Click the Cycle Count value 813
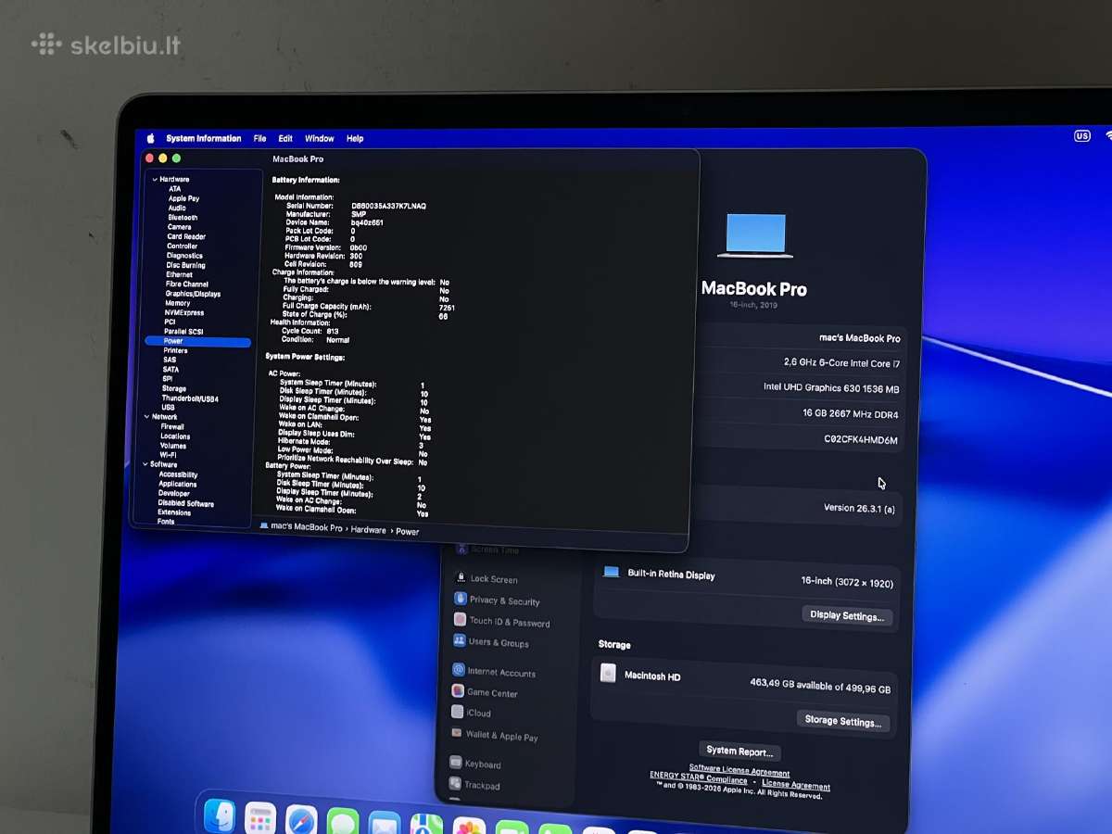Image resolution: width=1112 pixels, height=834 pixels. point(332,331)
